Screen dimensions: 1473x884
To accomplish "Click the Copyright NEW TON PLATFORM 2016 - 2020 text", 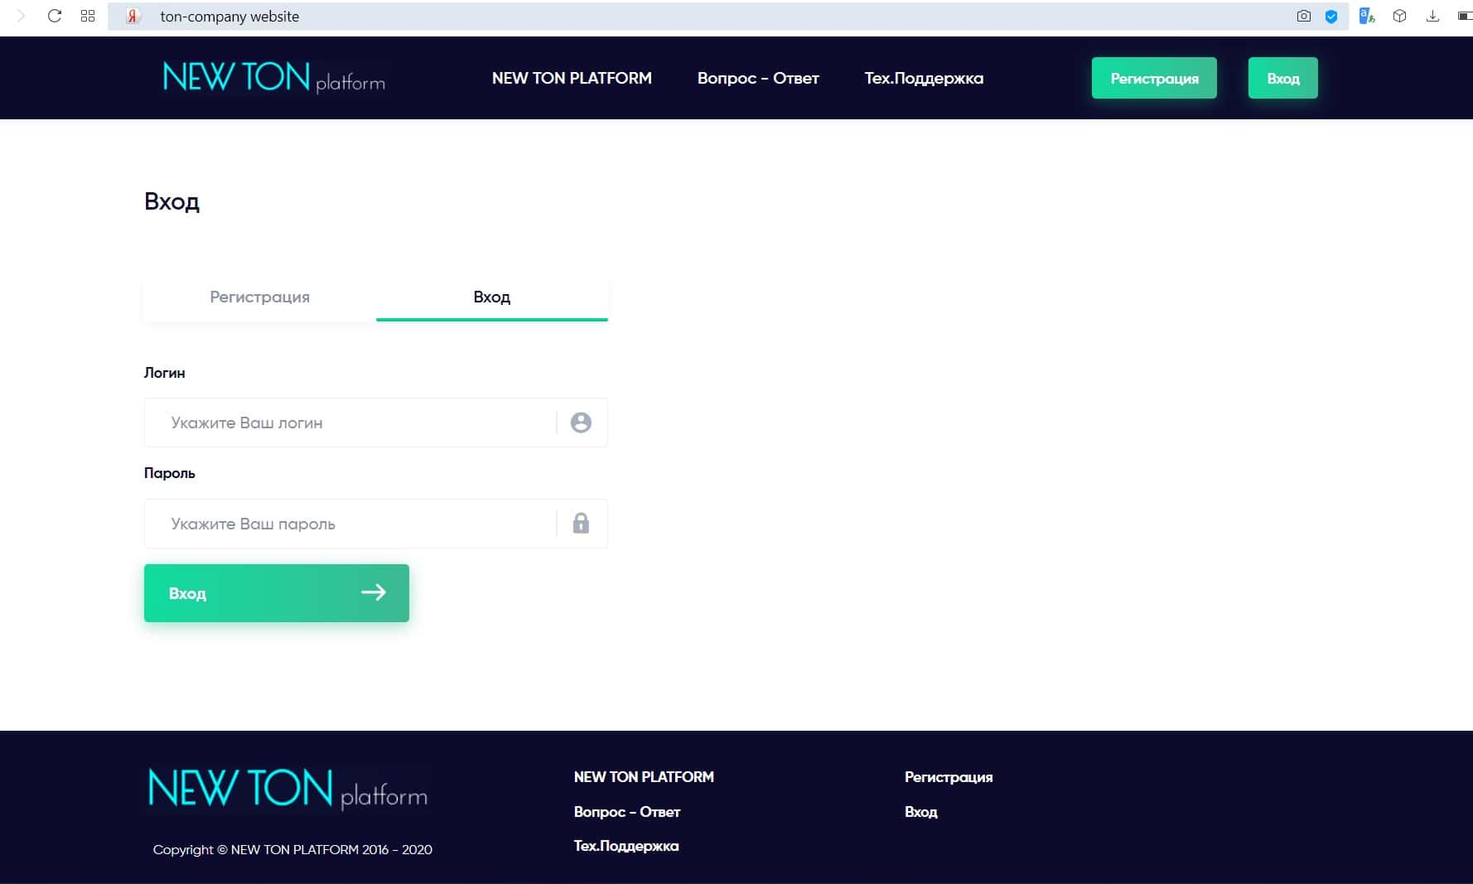I will click(x=292, y=849).
